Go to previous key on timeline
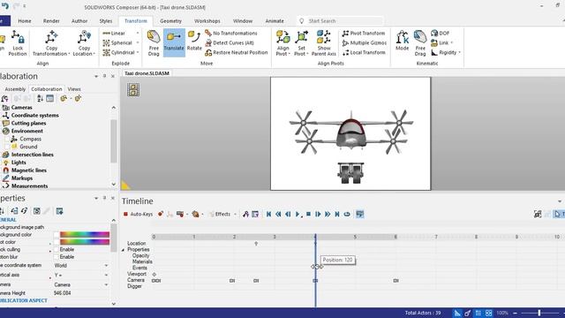Image resolution: width=565 pixels, height=318 pixels. (278, 214)
